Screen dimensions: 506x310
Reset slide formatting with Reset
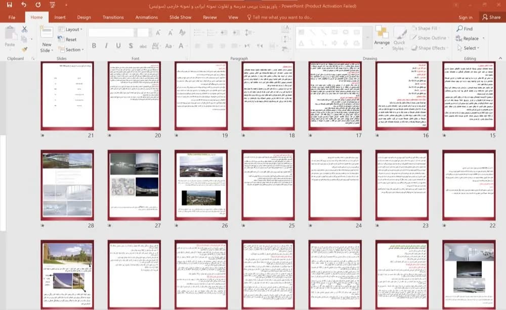[x=67, y=39]
